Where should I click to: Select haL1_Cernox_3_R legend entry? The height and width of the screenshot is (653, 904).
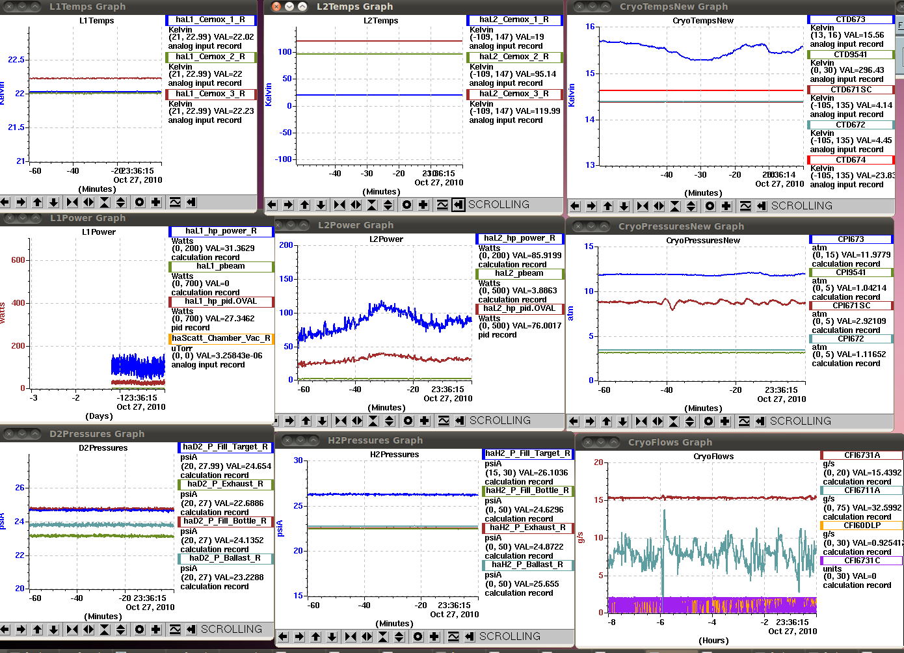[211, 94]
